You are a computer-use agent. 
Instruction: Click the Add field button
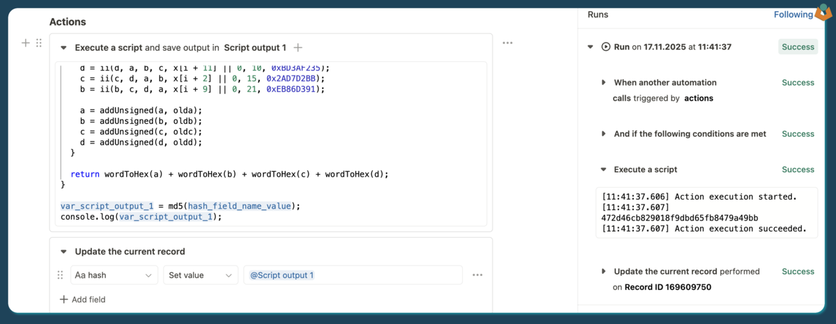(x=83, y=300)
